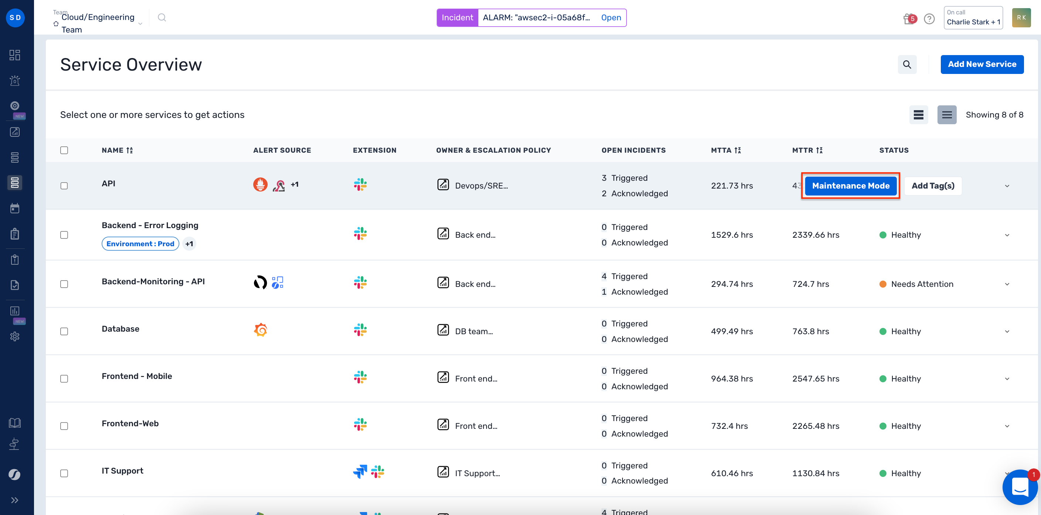Viewport: 1041px width, 515px height.
Task: Open the gift notifications icon with badge
Action: tap(909, 18)
